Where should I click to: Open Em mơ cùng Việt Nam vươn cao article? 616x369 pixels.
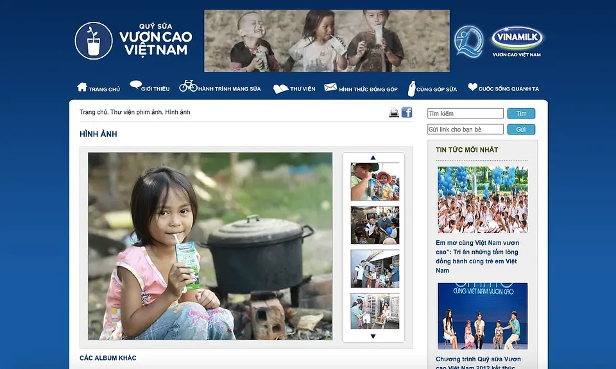477,256
